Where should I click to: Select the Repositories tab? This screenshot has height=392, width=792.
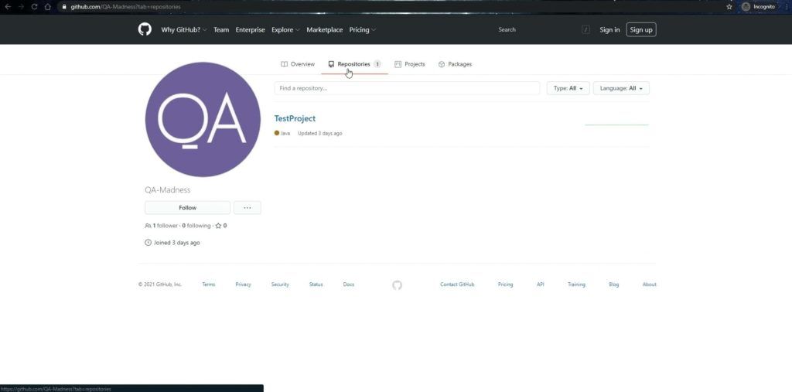tap(354, 64)
